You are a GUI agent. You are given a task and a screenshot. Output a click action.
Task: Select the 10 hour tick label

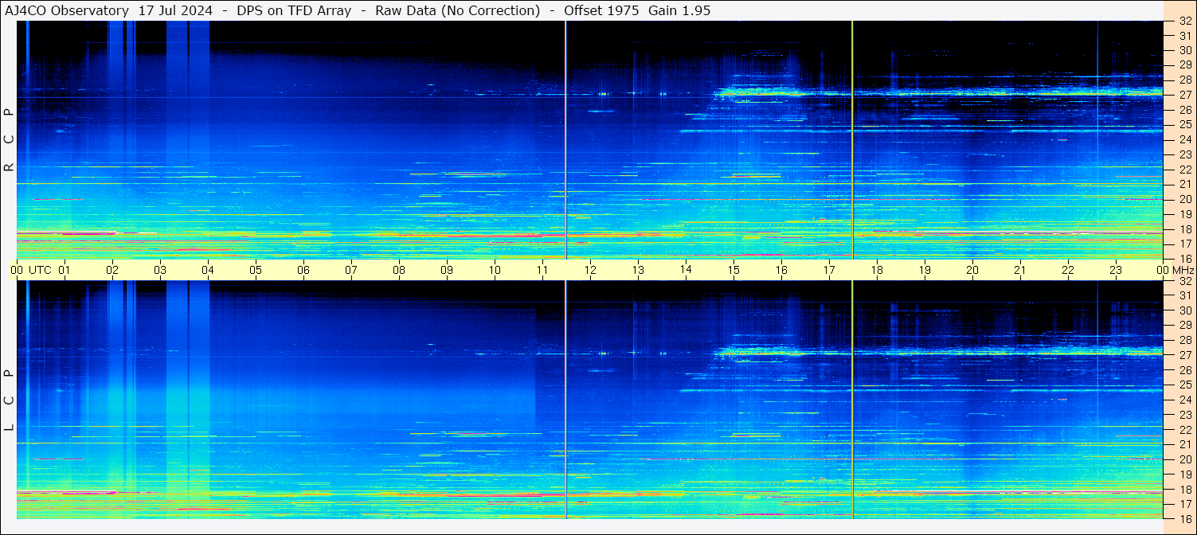click(495, 270)
